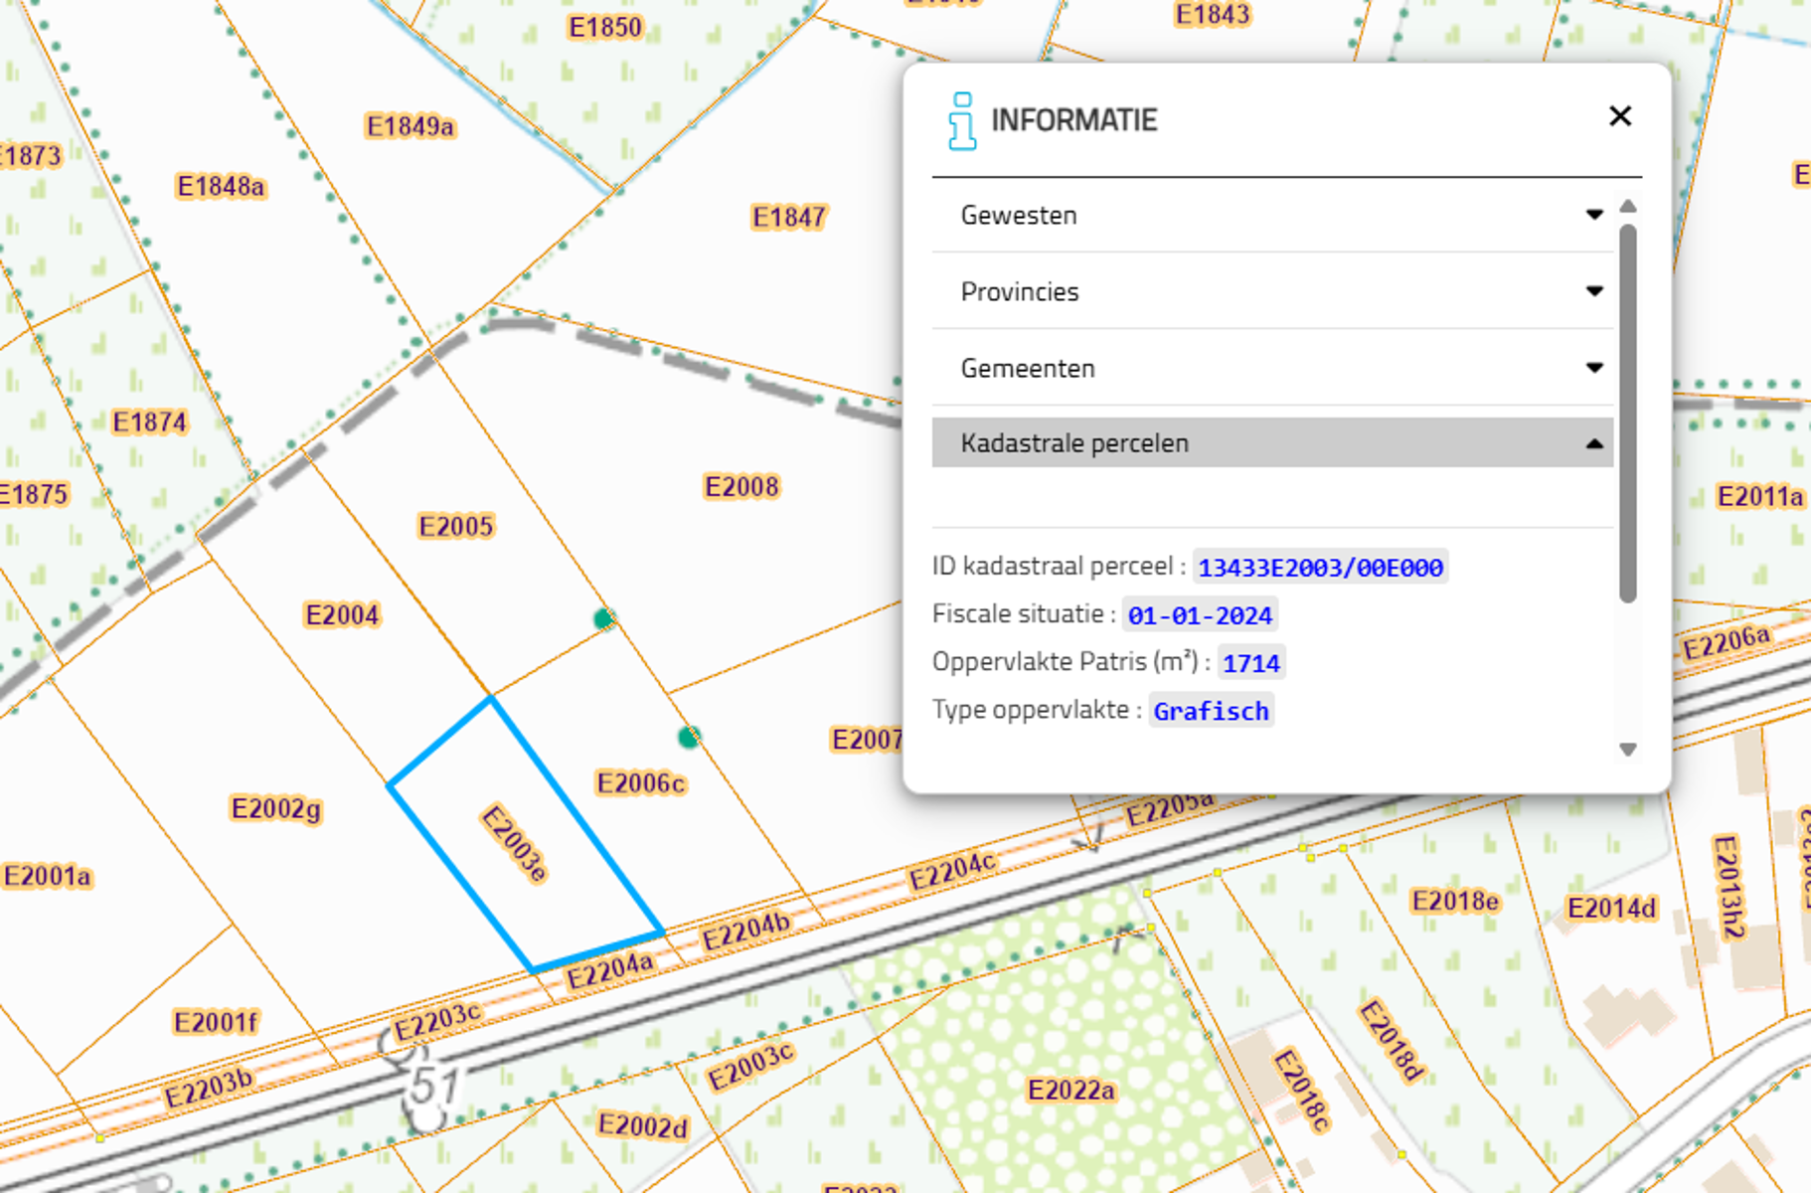
Task: Close the Informatie panel
Action: coord(1619,116)
